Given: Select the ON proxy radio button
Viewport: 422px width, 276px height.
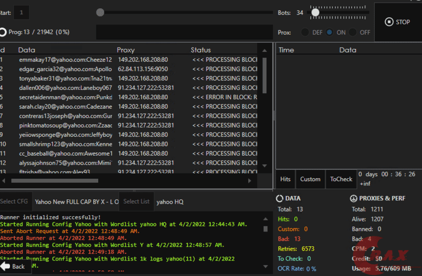Looking at the screenshot, I should tap(329, 33).
